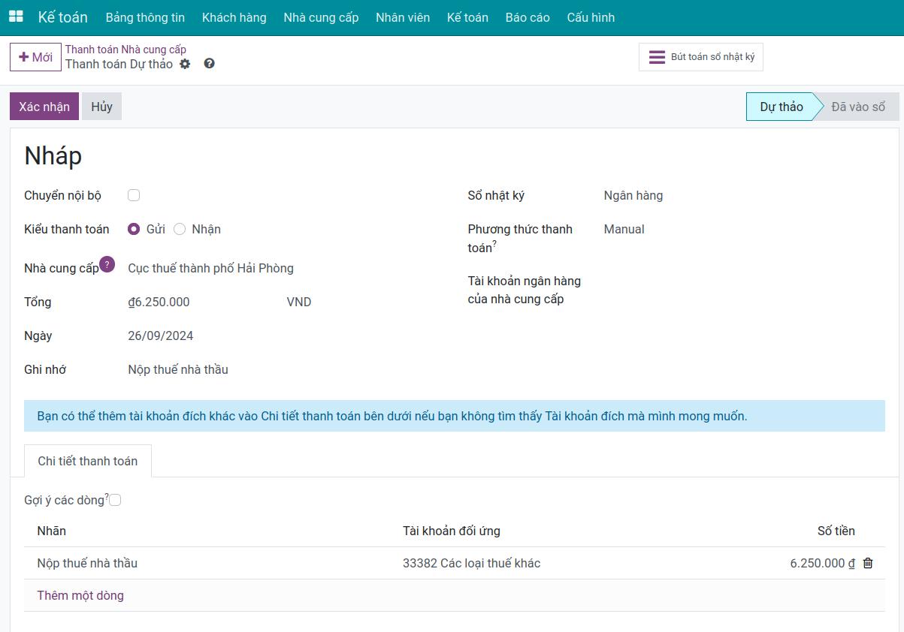Open the Nhà cung cấp top menu
The image size is (904, 632).
321,17
